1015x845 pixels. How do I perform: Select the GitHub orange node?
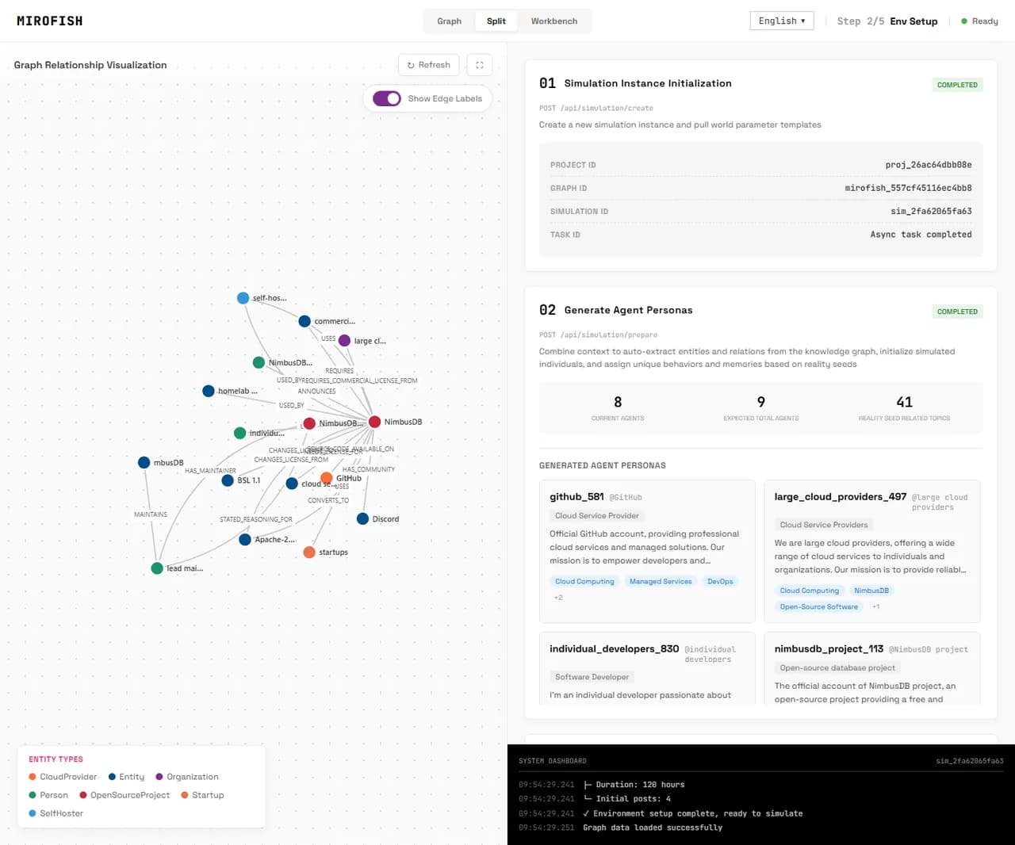(327, 478)
